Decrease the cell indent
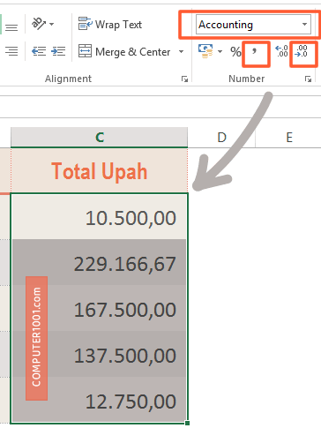The width and height of the screenshot is (321, 428). coord(39,52)
